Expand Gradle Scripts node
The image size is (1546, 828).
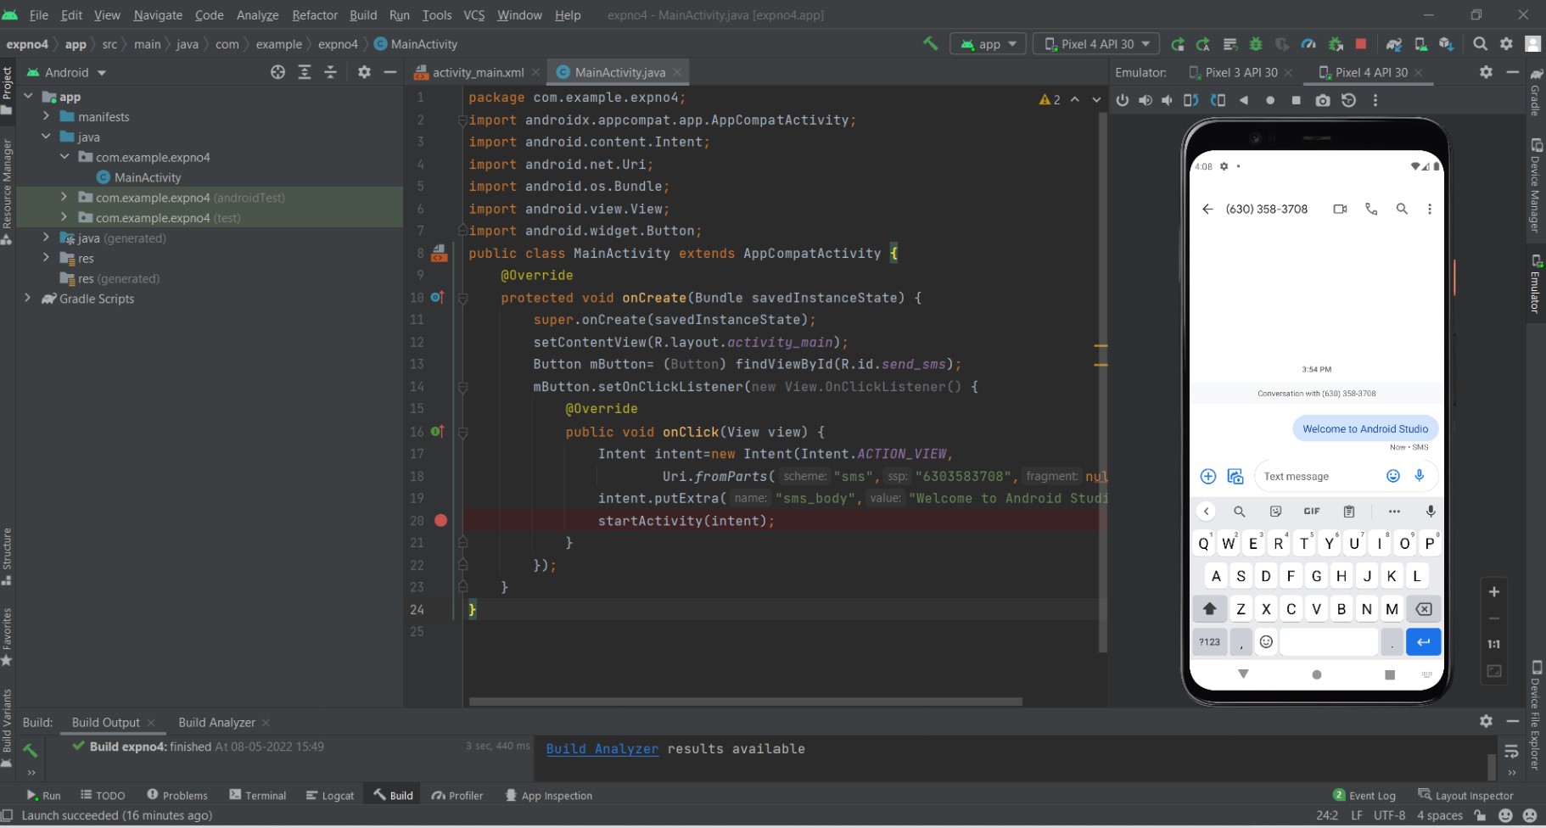tap(28, 298)
